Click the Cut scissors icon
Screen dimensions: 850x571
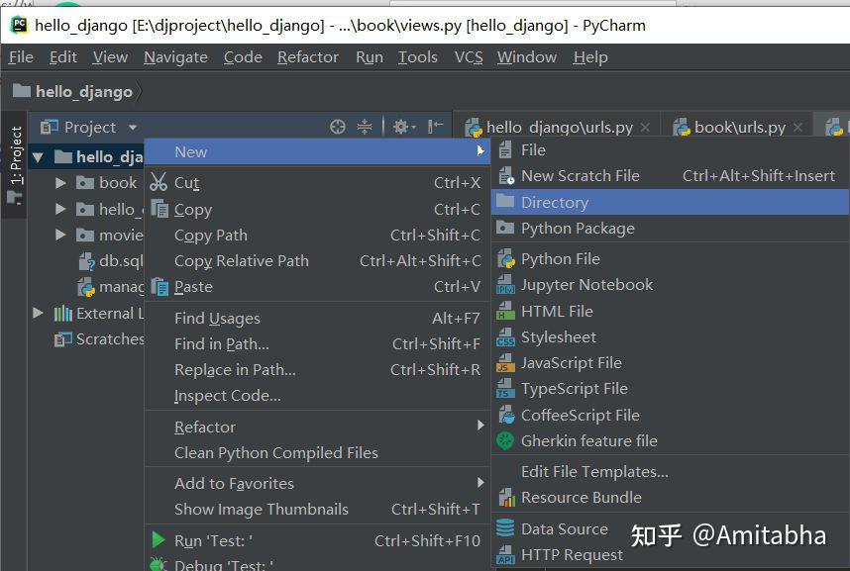click(159, 182)
